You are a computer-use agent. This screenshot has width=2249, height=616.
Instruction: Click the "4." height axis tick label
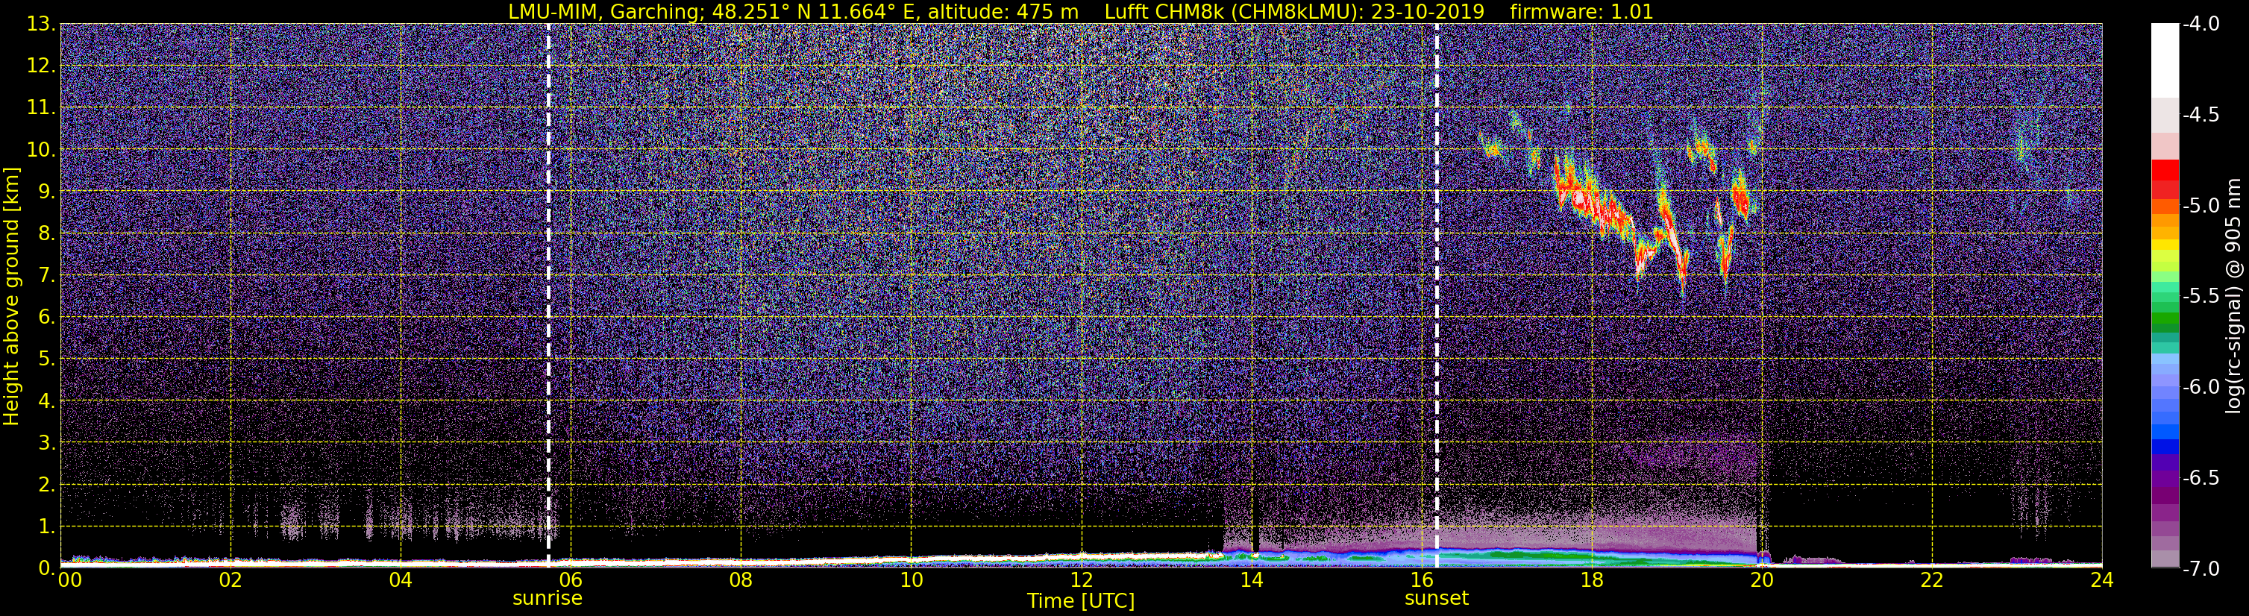click(x=47, y=401)
